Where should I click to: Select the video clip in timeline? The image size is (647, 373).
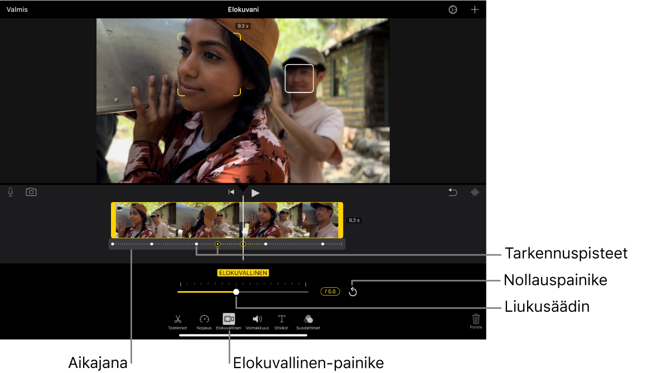227,220
